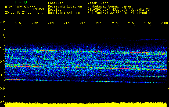The image size is (169, 107).
Task: Click the 2151 time marker
Action: pos(19,23)
